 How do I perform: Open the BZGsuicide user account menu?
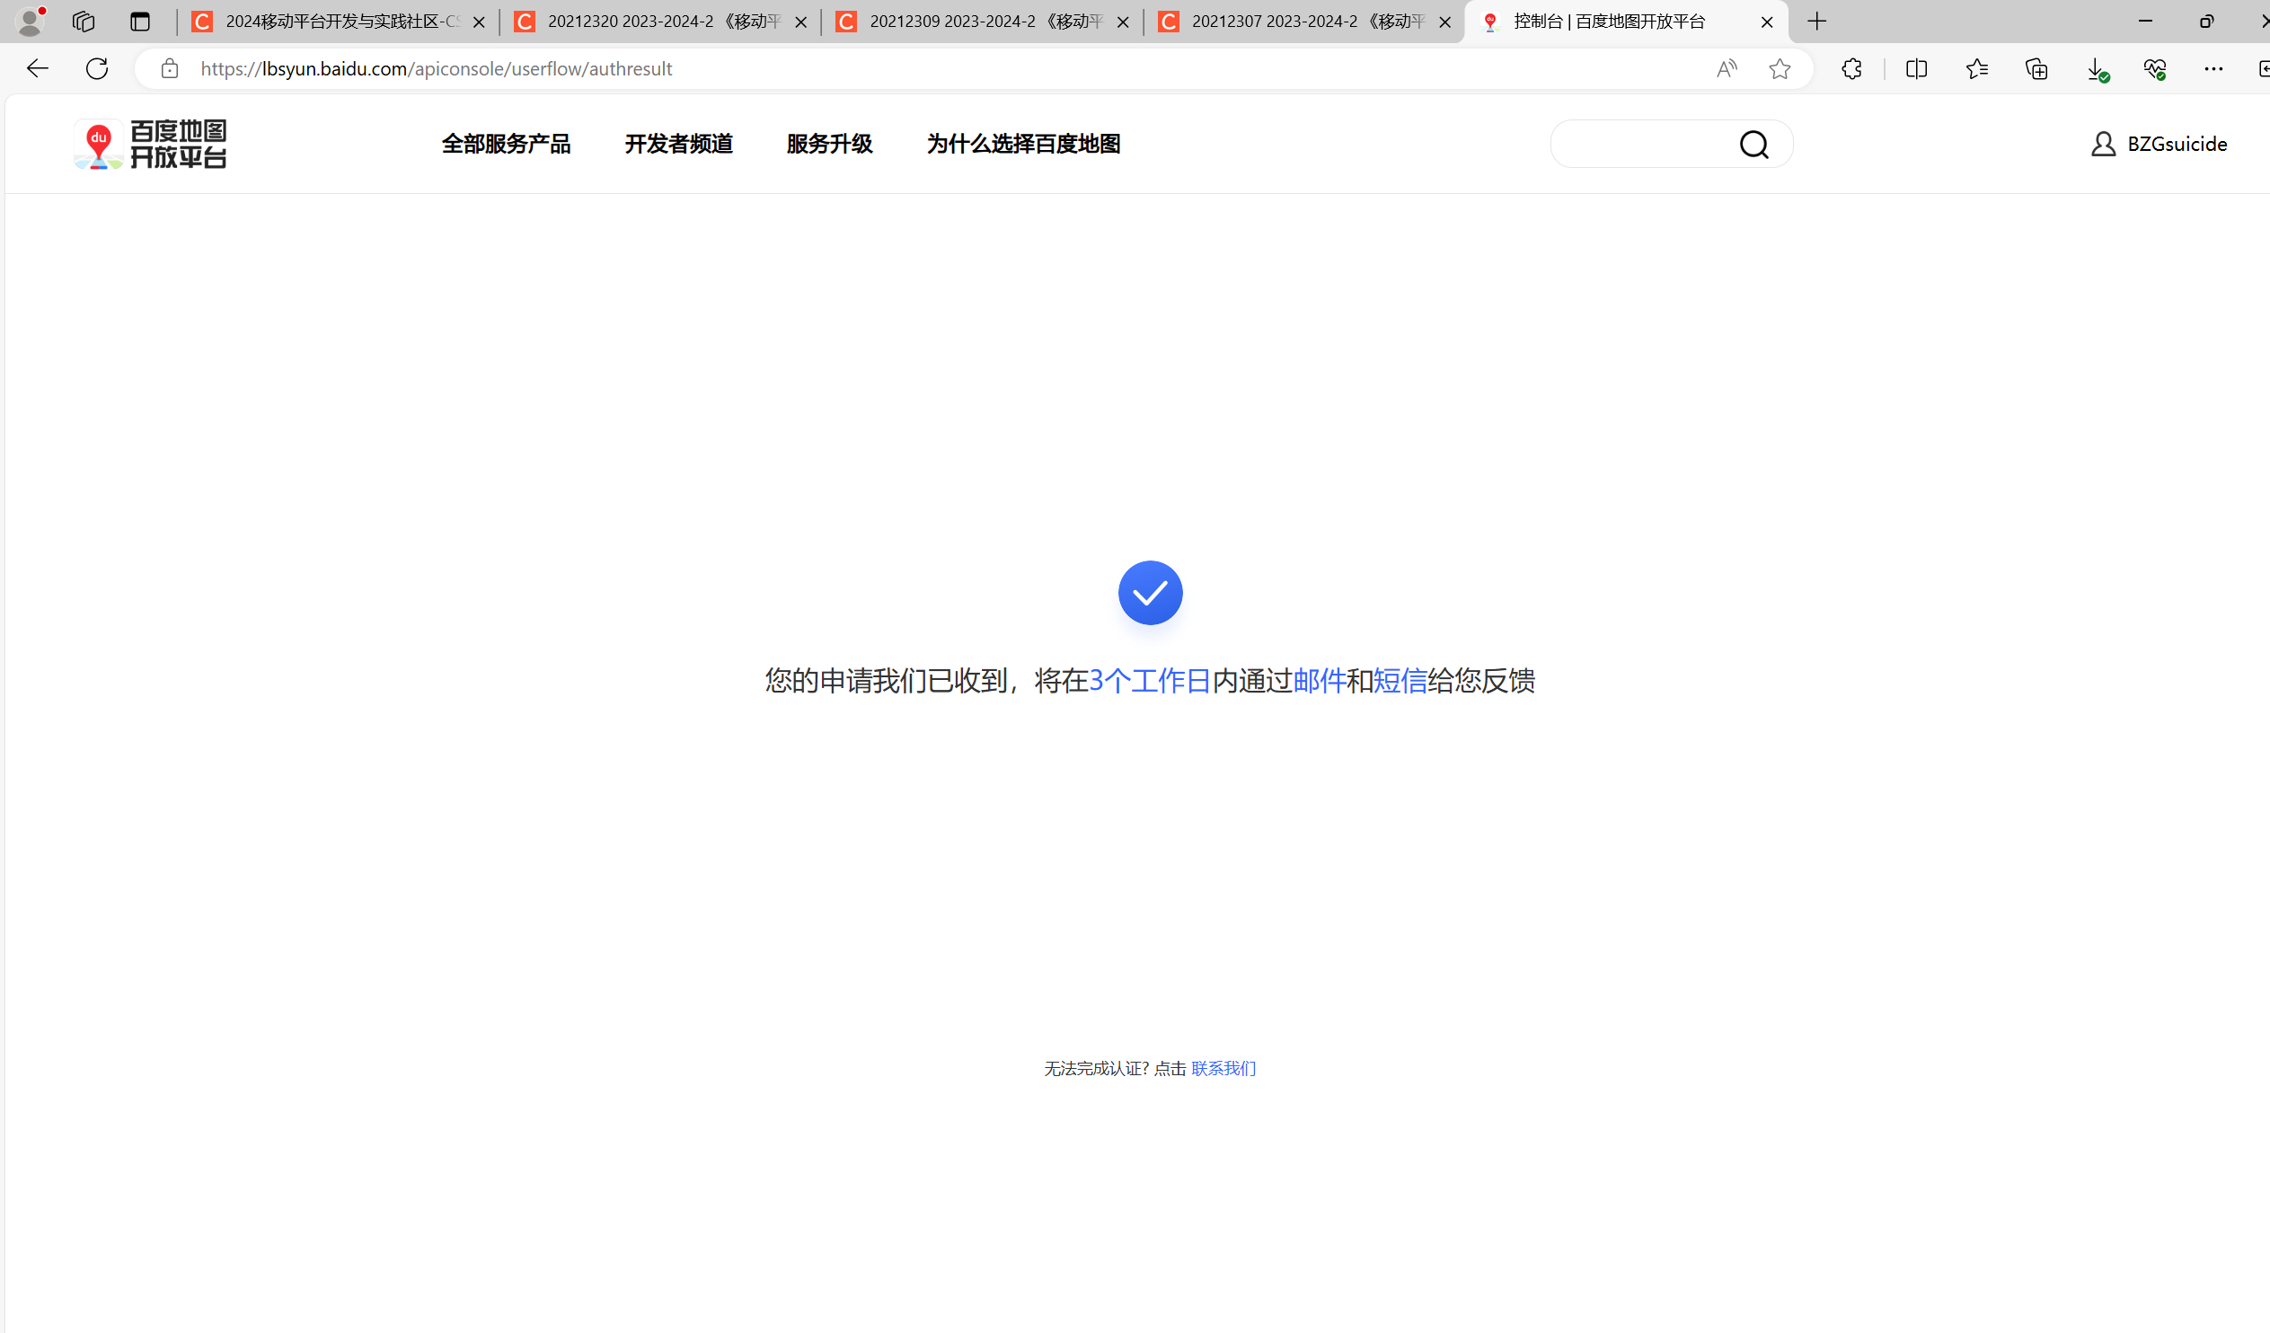[2159, 144]
